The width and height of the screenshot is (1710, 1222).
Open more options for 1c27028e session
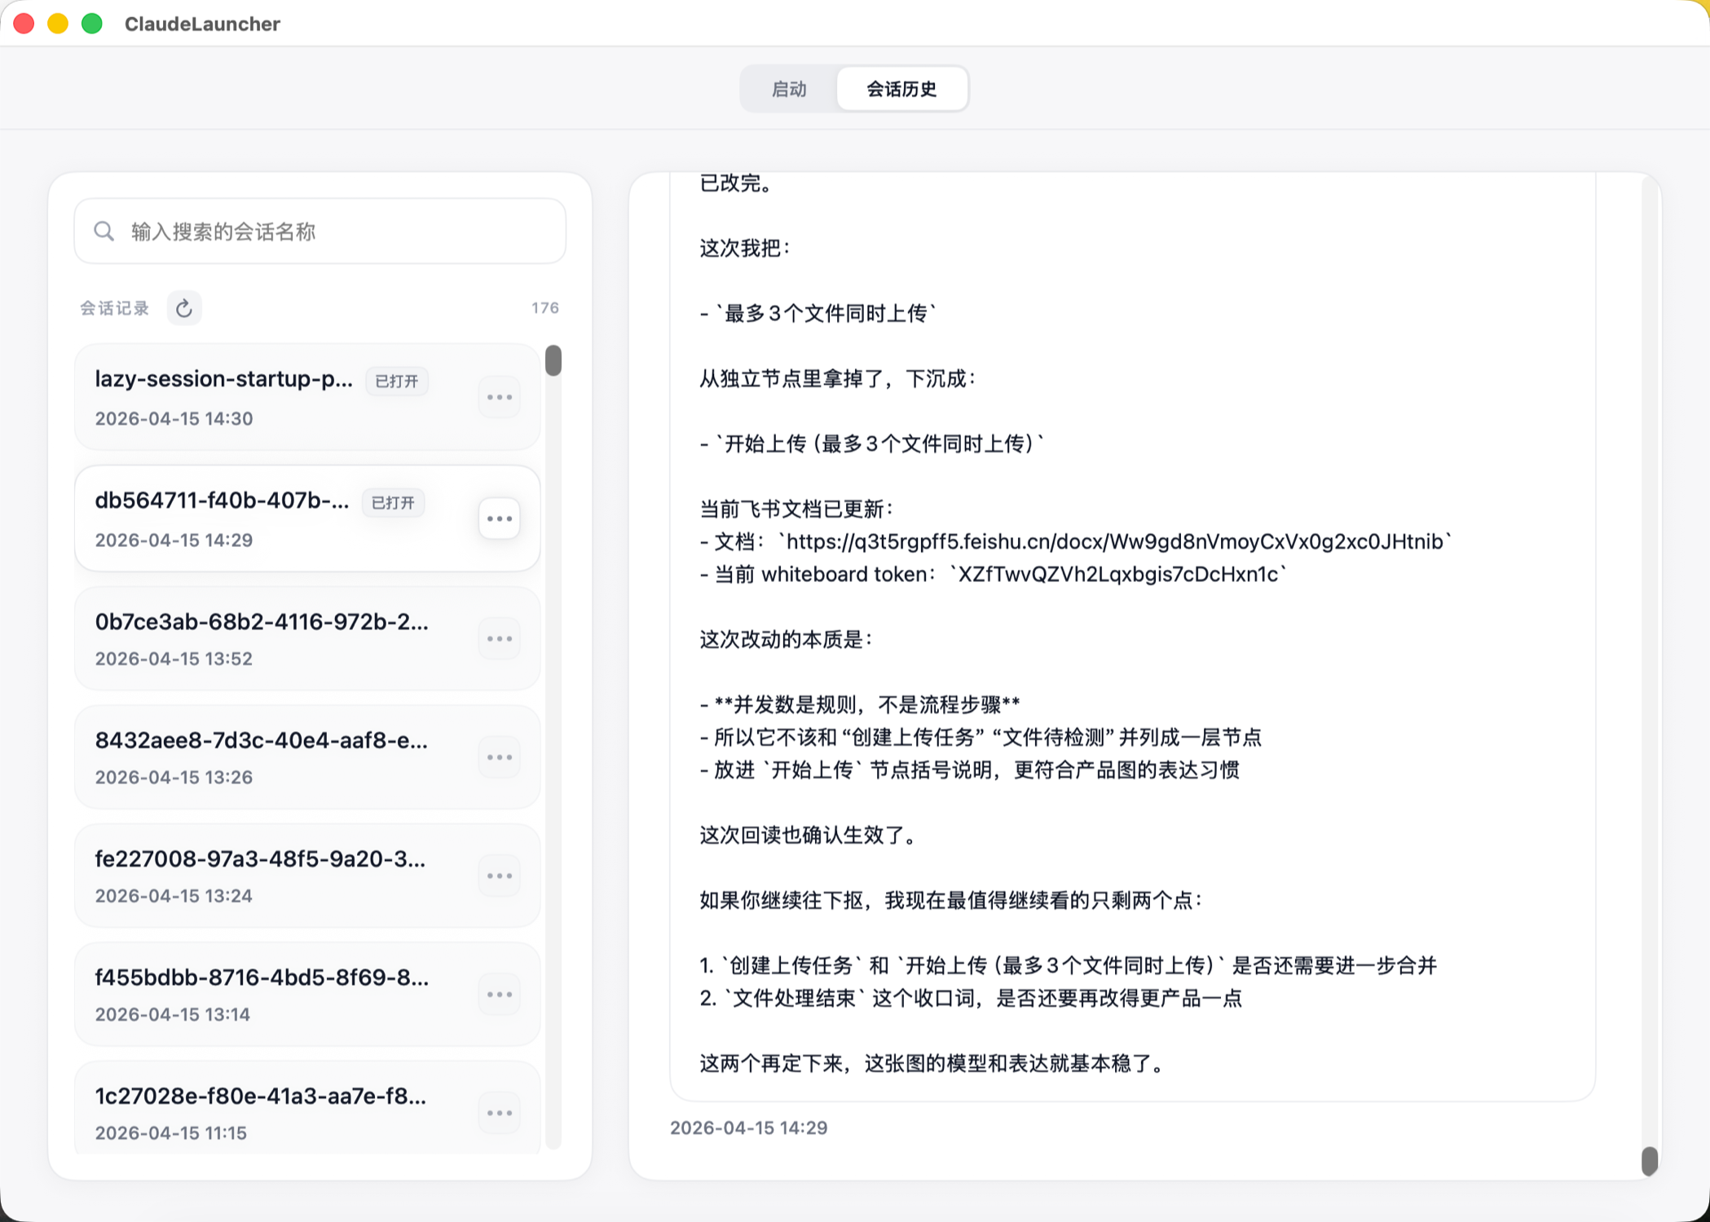(499, 1113)
